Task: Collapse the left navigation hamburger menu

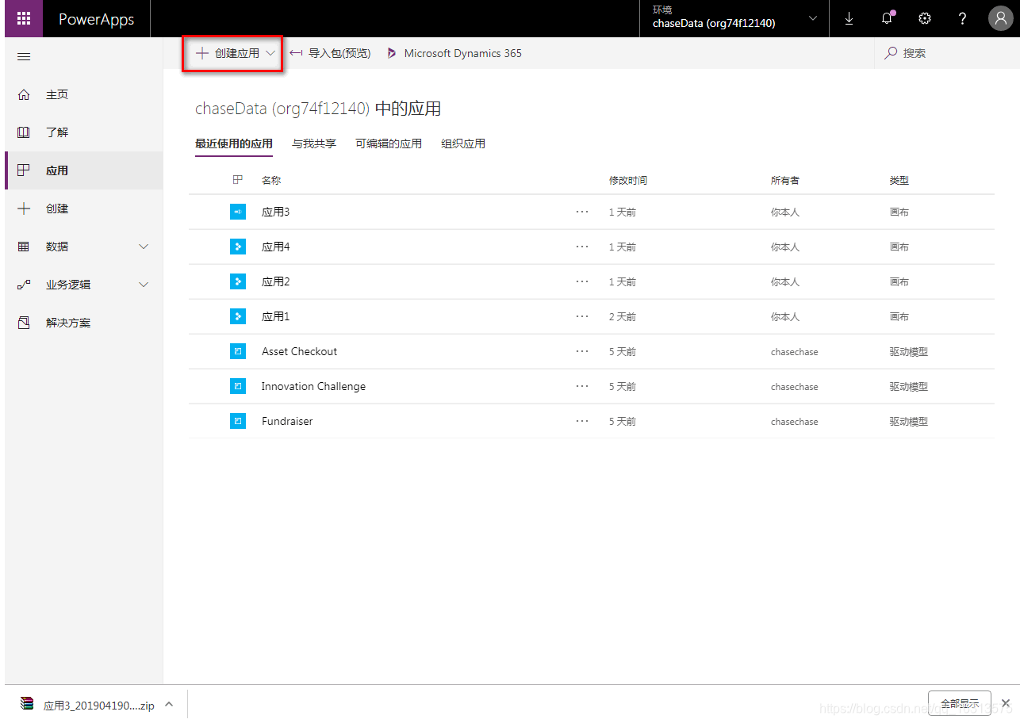Action: click(x=24, y=57)
